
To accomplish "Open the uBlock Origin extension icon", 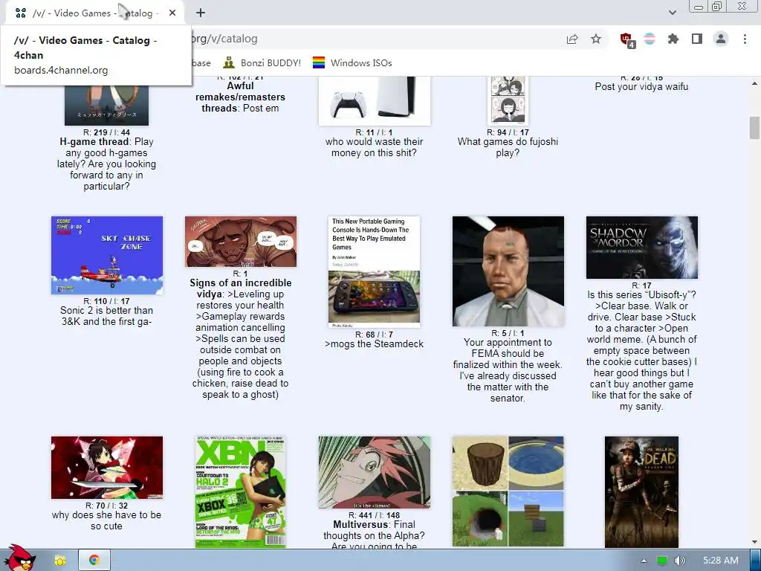I will pyautogui.click(x=627, y=39).
